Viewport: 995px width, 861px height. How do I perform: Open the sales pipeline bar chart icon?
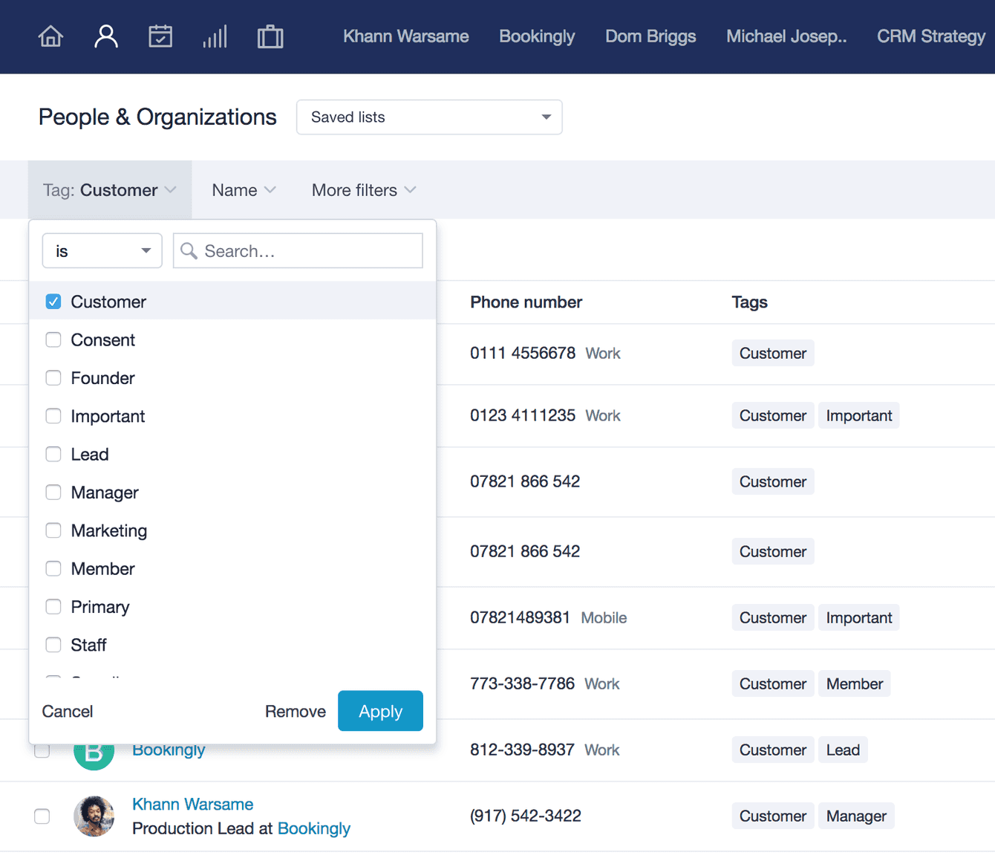pyautogui.click(x=215, y=36)
